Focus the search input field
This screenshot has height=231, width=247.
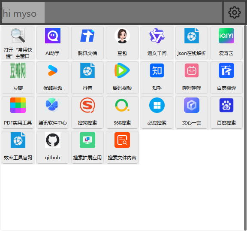coord(111,12)
